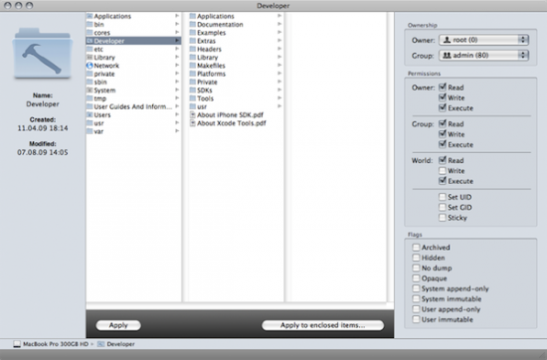
Task: Open the Owner root (0) dropdown
Action: point(483,40)
